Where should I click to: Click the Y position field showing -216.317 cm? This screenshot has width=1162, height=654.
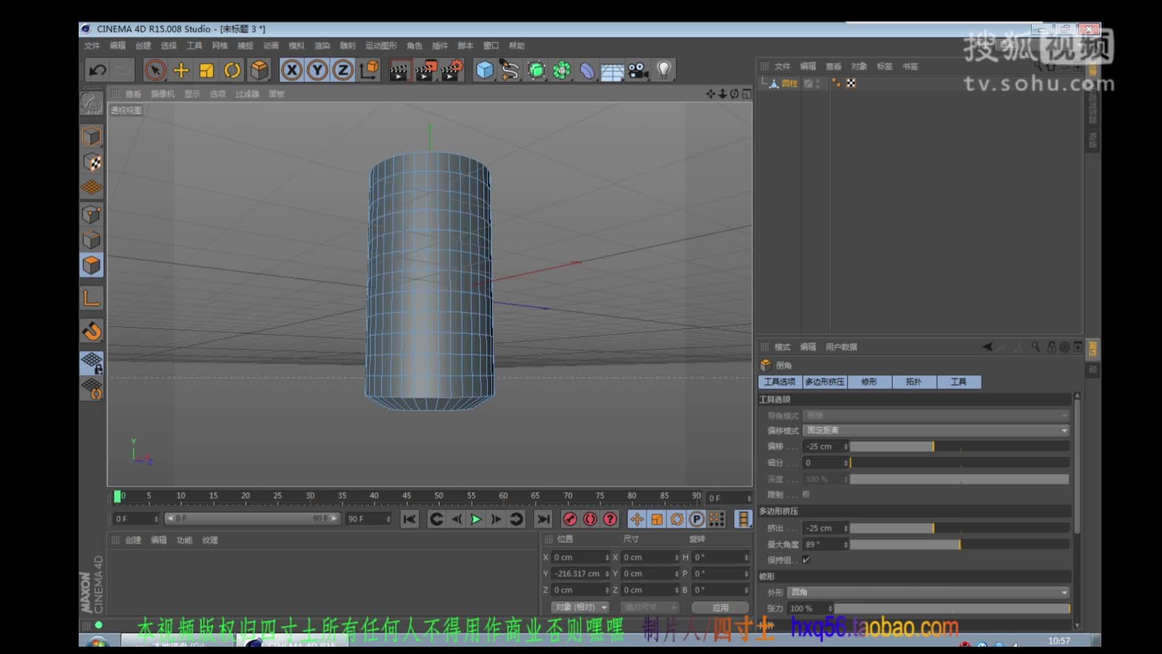(x=578, y=573)
